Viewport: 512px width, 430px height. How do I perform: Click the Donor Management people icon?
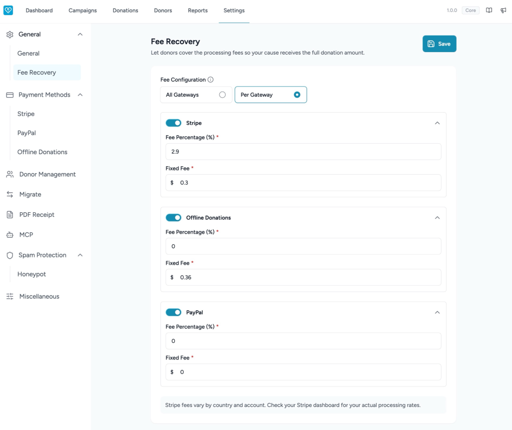[10, 174]
